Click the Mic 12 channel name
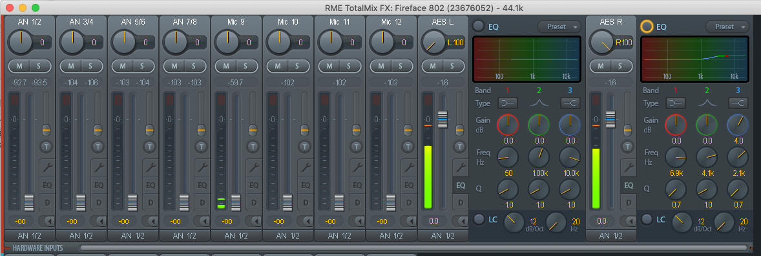The height and width of the screenshot is (256, 761). pyautogui.click(x=391, y=21)
